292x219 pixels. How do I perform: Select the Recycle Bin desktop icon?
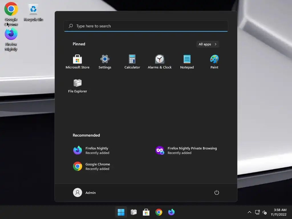(33, 12)
